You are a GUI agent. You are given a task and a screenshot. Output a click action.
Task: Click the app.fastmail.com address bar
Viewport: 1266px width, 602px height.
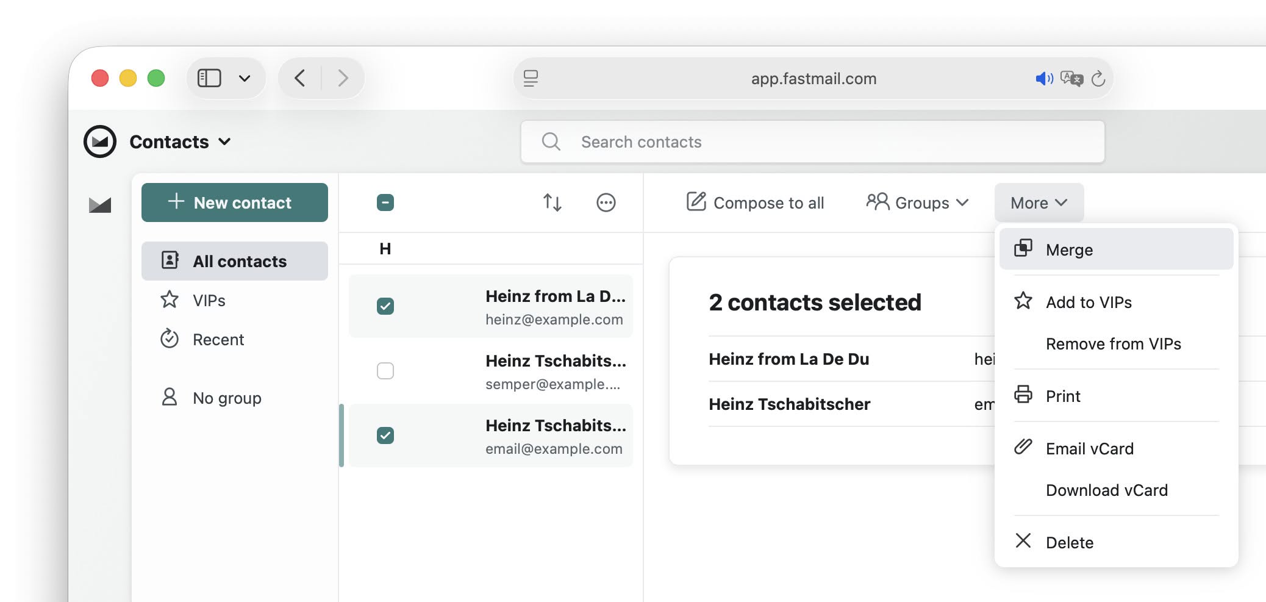tap(814, 78)
